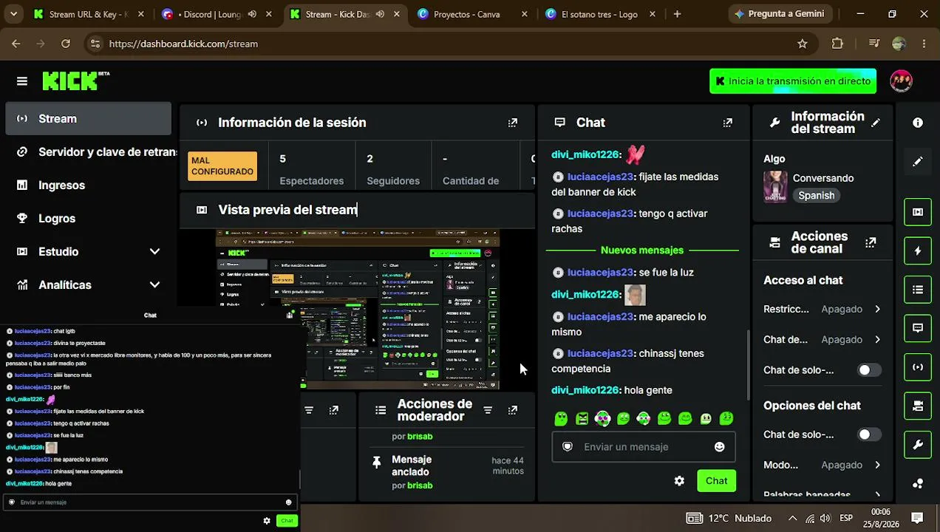Click the Kick beta logo
This screenshot has height=532, width=940.
pos(75,81)
